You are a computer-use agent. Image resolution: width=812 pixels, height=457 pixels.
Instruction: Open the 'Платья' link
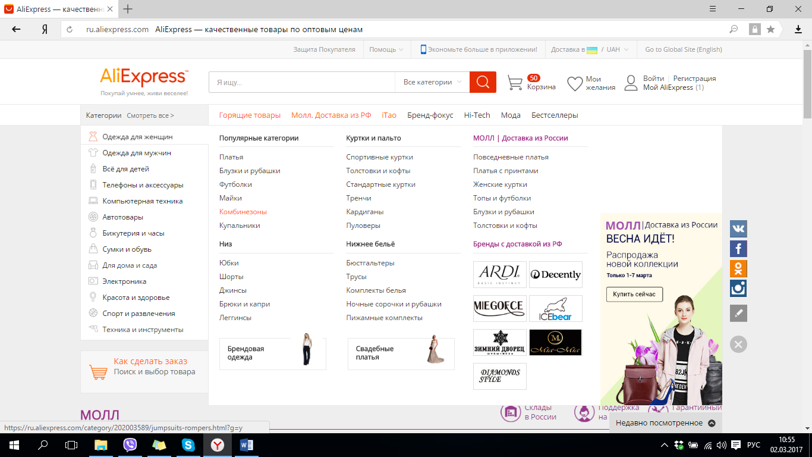pyautogui.click(x=231, y=157)
